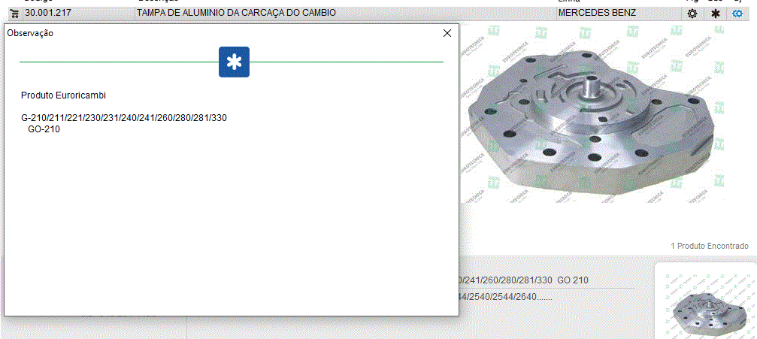Click the Observação dialog title text
The image size is (757, 339).
pos(30,33)
